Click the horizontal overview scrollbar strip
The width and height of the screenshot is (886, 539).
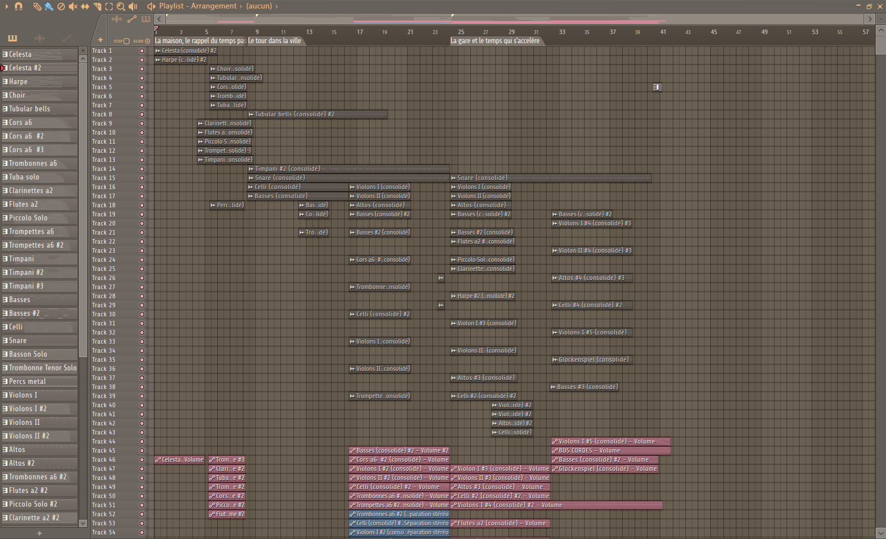515,19
